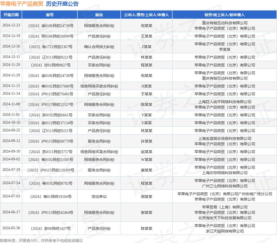Select case number (2023)沪0115民初120399号
Screen dimensions: 277x243
coord(51,170)
